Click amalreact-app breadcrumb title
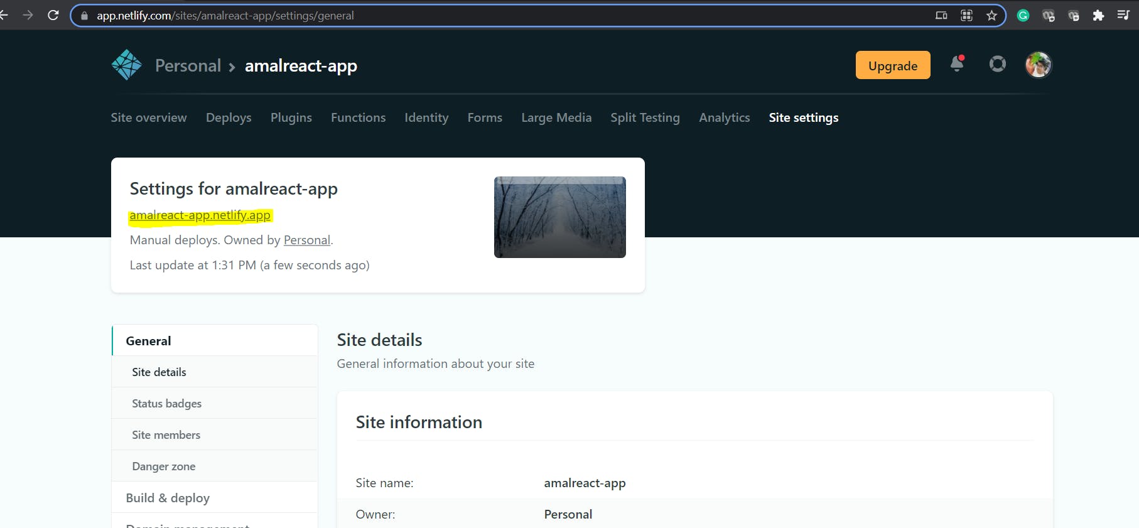 (x=301, y=65)
